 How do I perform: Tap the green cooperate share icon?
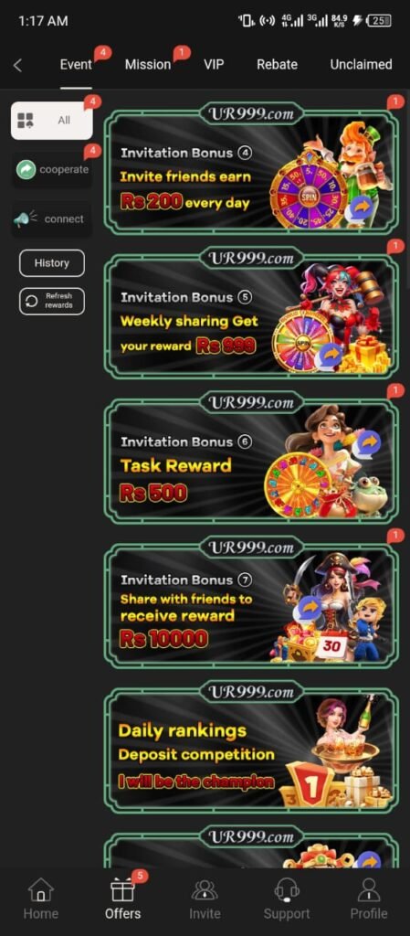click(26, 169)
